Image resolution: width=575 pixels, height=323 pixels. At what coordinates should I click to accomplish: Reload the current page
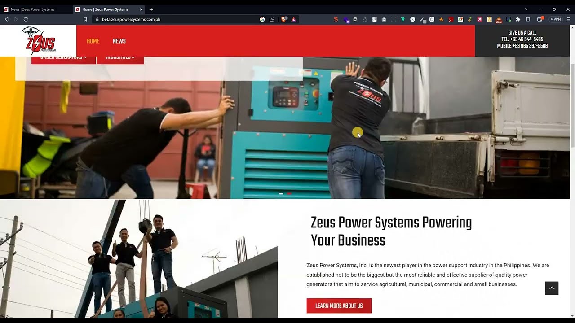click(x=26, y=19)
